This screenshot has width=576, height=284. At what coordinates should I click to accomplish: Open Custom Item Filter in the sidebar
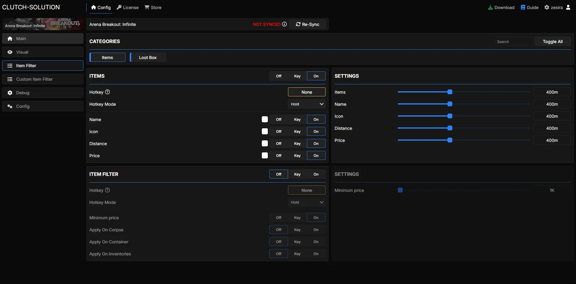43,79
